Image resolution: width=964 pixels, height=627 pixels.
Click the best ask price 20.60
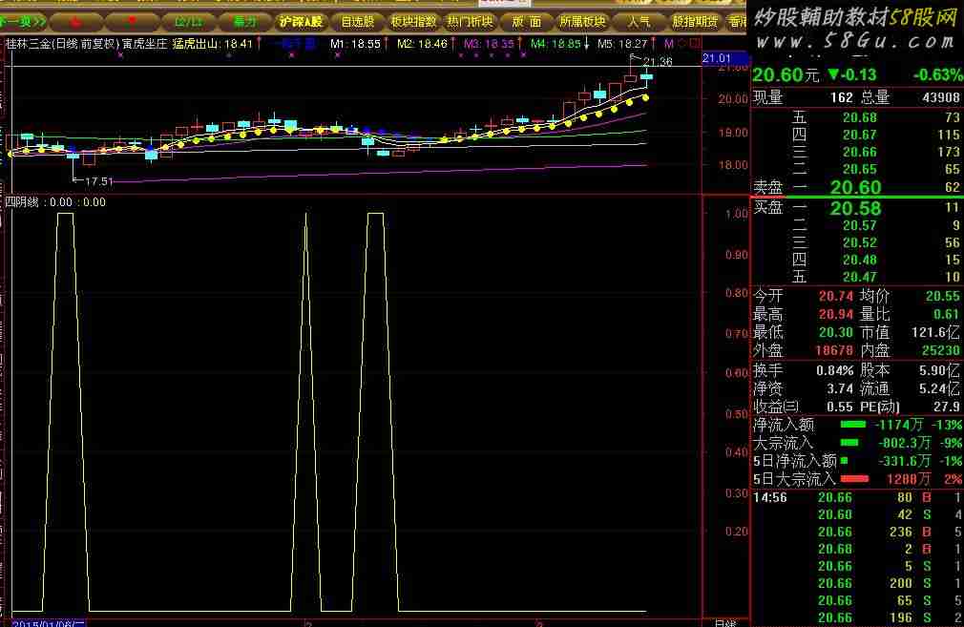[x=856, y=187]
